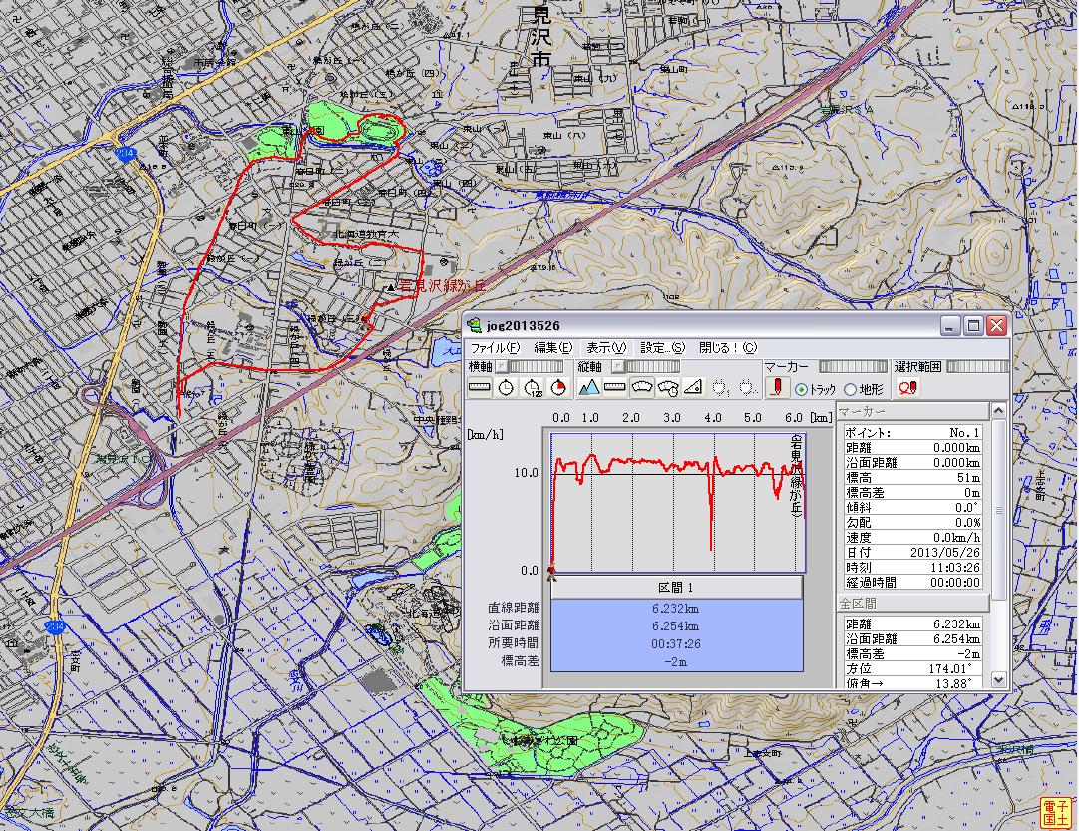The height and width of the screenshot is (831, 1079).
Task: Open the 表示(V) menu
Action: [x=606, y=348]
